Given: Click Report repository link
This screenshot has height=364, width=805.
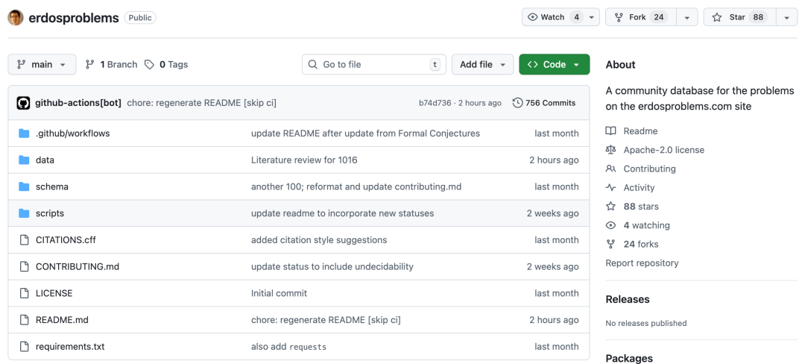Looking at the screenshot, I should click(642, 263).
